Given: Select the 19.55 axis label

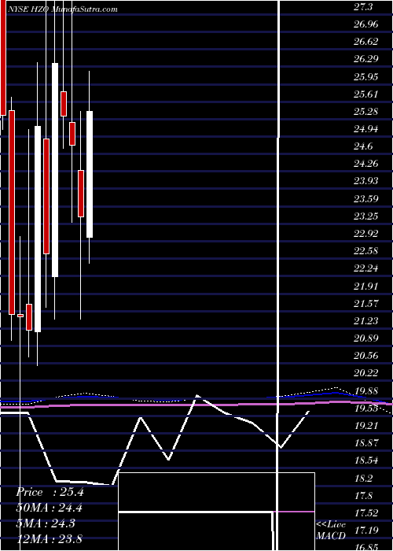Looking at the screenshot, I should (366, 408).
